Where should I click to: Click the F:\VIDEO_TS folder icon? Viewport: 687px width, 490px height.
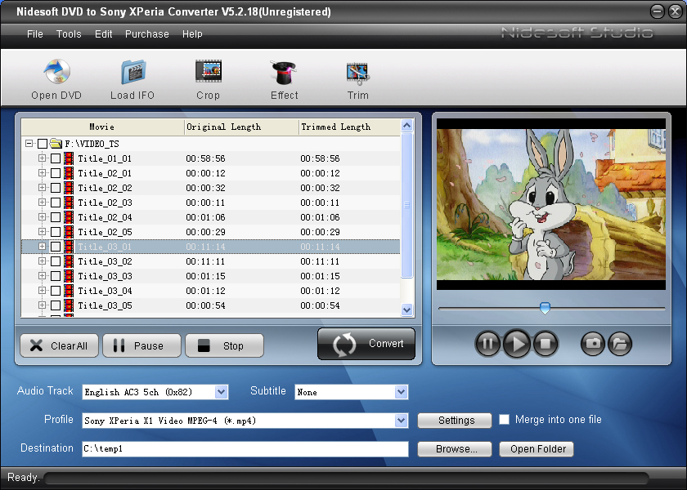click(x=56, y=143)
